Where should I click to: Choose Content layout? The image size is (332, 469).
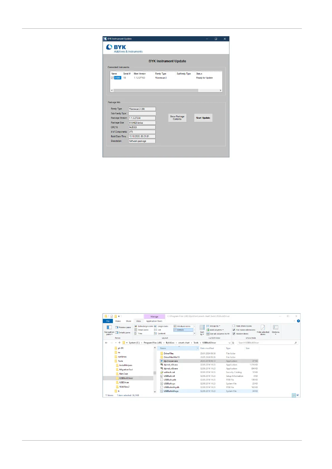[x=160, y=334]
